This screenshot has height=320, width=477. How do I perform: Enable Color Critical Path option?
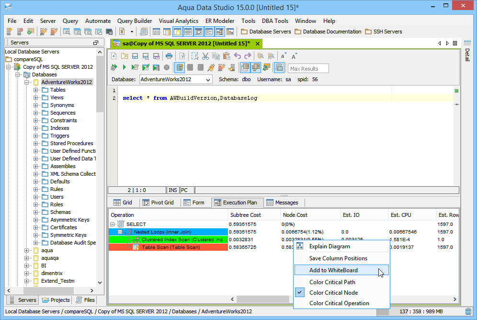(332, 282)
